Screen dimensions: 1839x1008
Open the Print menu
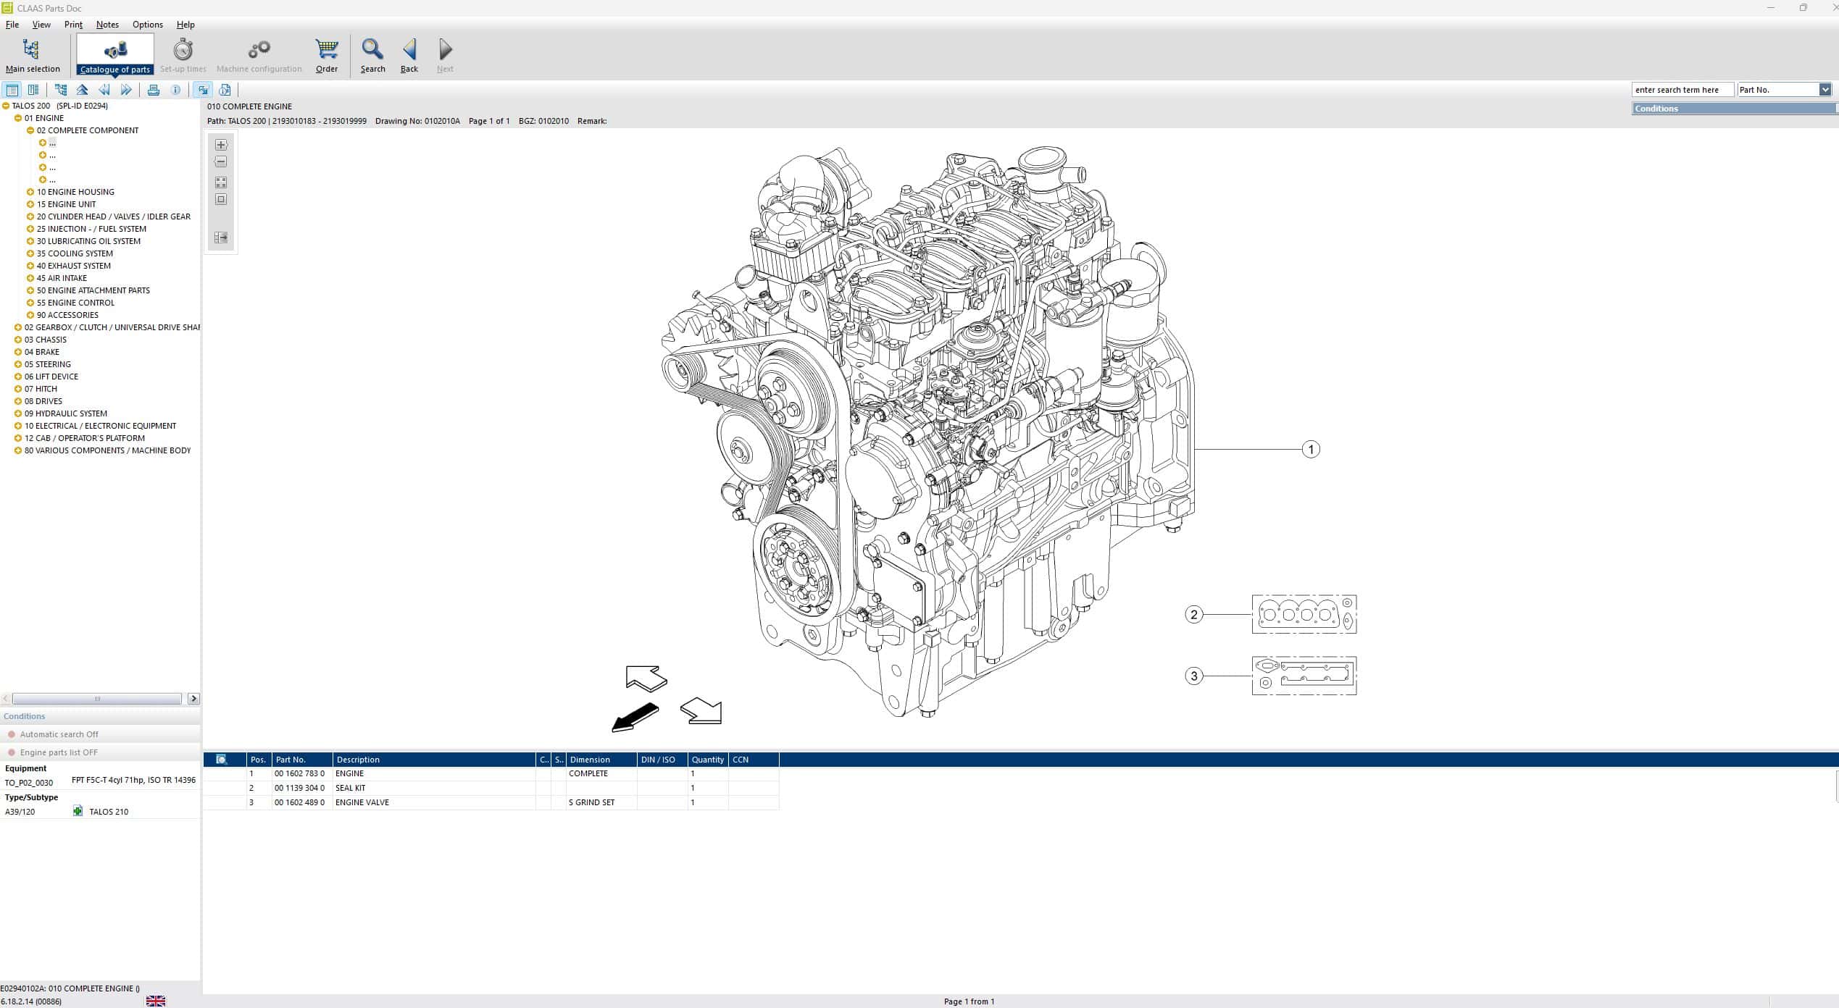[x=73, y=25]
